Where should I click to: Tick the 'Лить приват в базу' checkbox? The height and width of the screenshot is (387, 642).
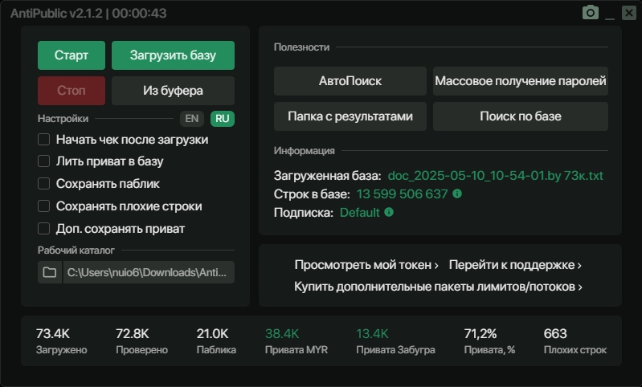pos(44,161)
